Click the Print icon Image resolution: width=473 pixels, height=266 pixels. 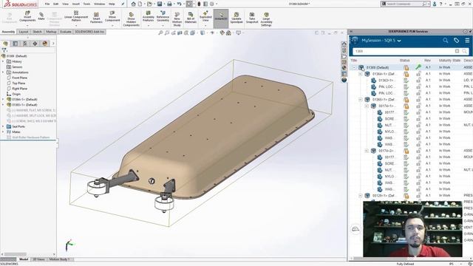coord(169,4)
